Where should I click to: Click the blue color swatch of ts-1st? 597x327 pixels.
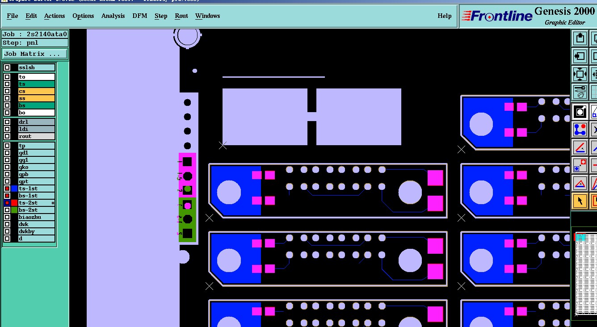click(14, 189)
